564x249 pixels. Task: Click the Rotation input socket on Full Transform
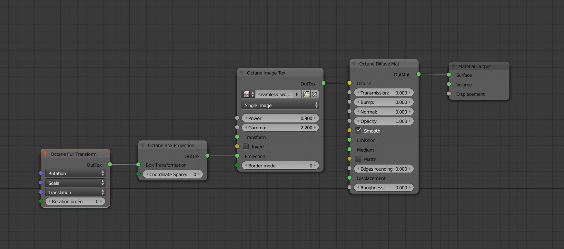[x=41, y=173]
